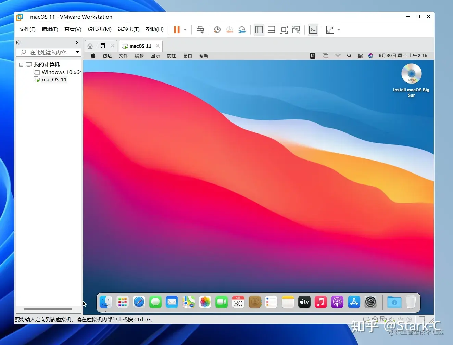Open the power options dropdown beside the pause button

pyautogui.click(x=185, y=30)
